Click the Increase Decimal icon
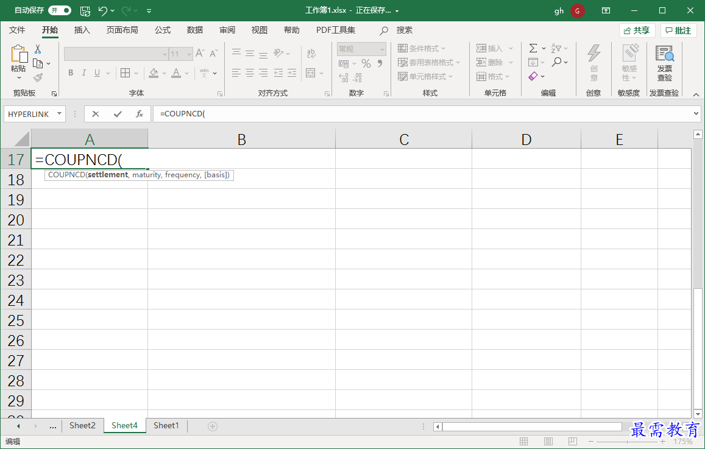Image resolution: width=705 pixels, height=449 pixels. click(344, 78)
